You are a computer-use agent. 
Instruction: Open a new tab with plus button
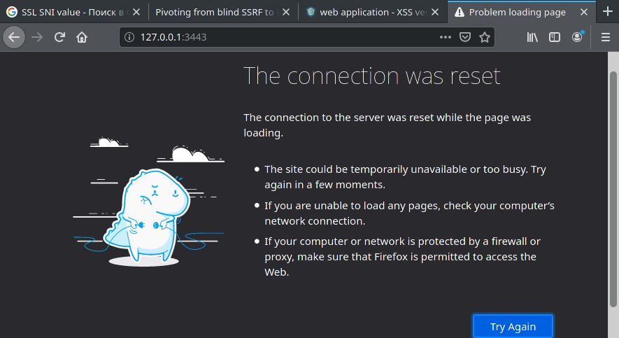pyautogui.click(x=608, y=11)
